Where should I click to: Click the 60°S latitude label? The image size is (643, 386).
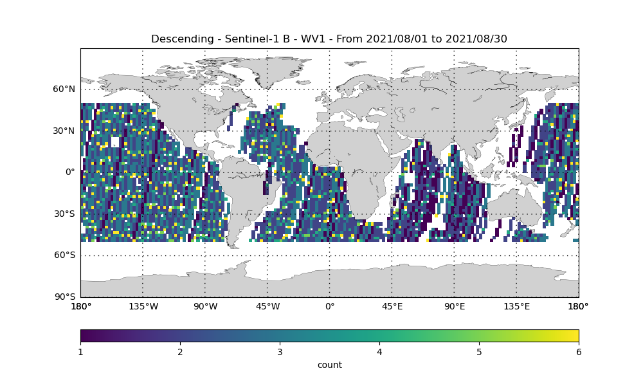point(64,255)
